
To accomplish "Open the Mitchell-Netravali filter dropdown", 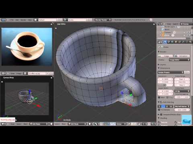I will coord(182,106).
